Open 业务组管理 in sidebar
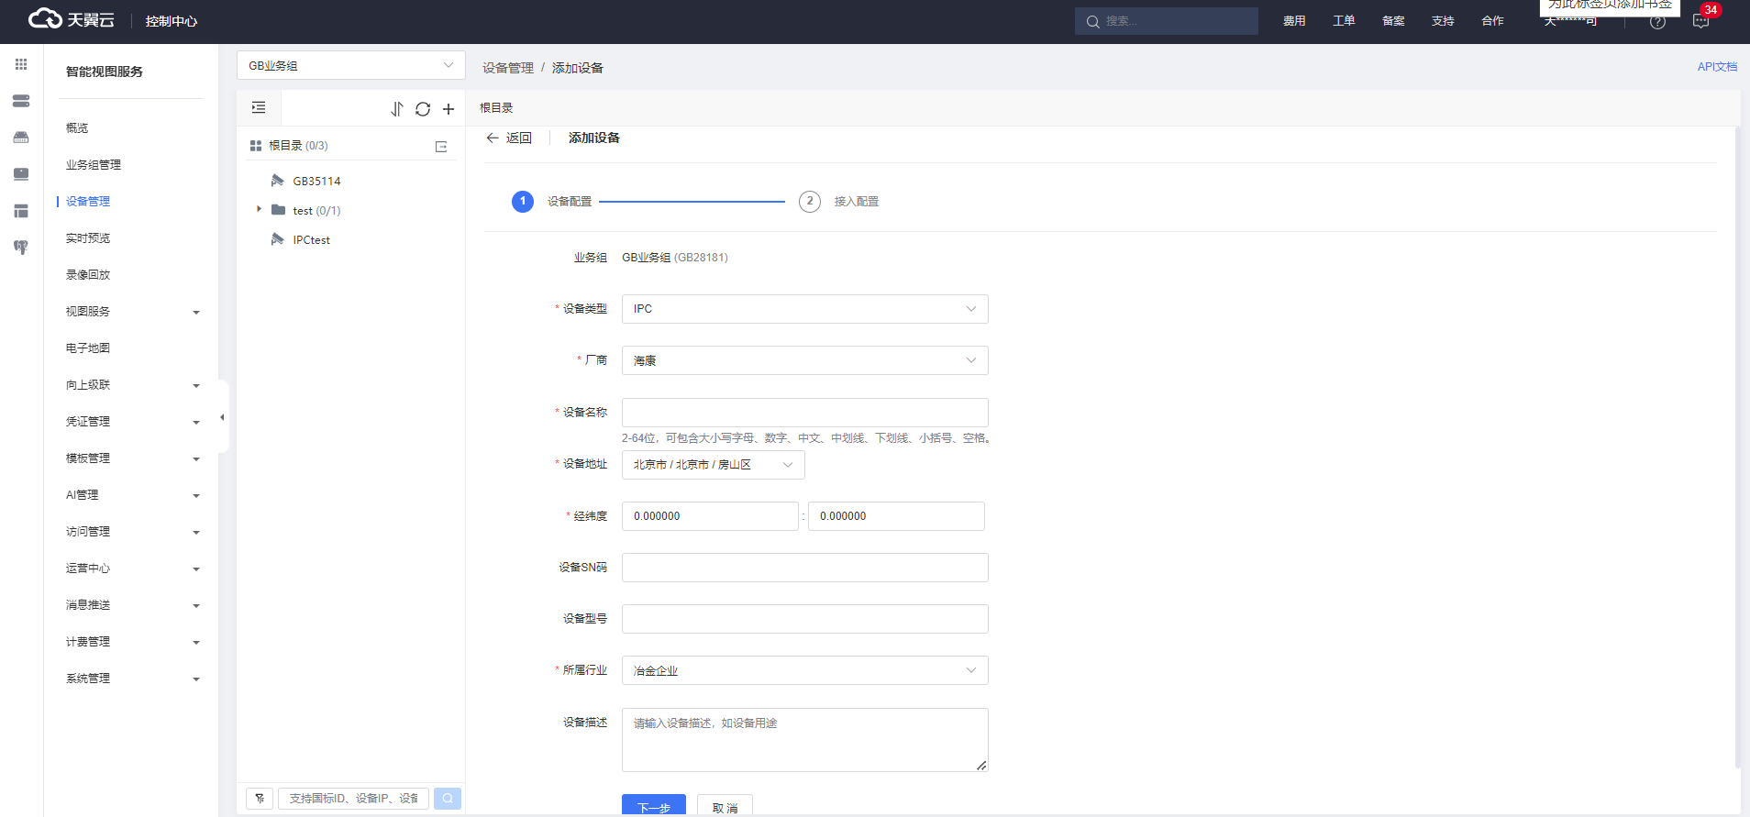This screenshot has height=817, width=1750. pyautogui.click(x=93, y=165)
